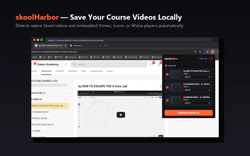Close the Extensions browser tab
The image size is (250, 156).
pos(100,46)
